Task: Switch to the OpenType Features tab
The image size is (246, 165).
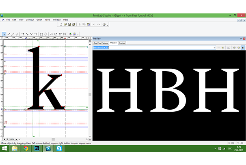Action: point(101,43)
